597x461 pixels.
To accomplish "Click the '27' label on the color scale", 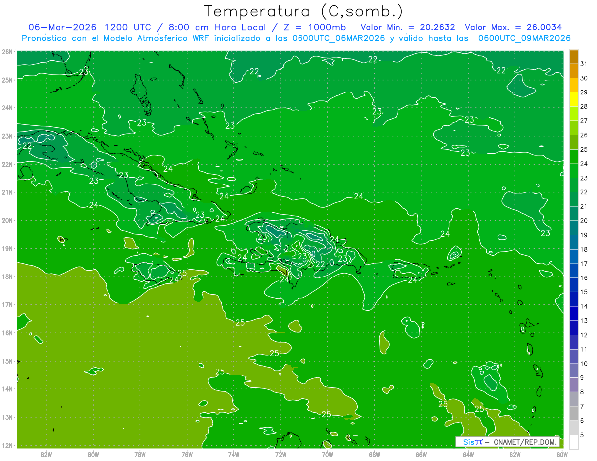I will [584, 121].
